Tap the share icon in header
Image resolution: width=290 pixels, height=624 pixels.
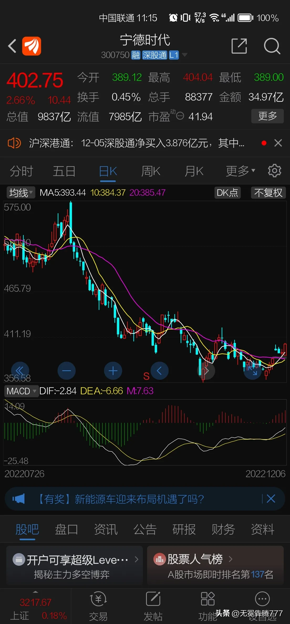[239, 46]
